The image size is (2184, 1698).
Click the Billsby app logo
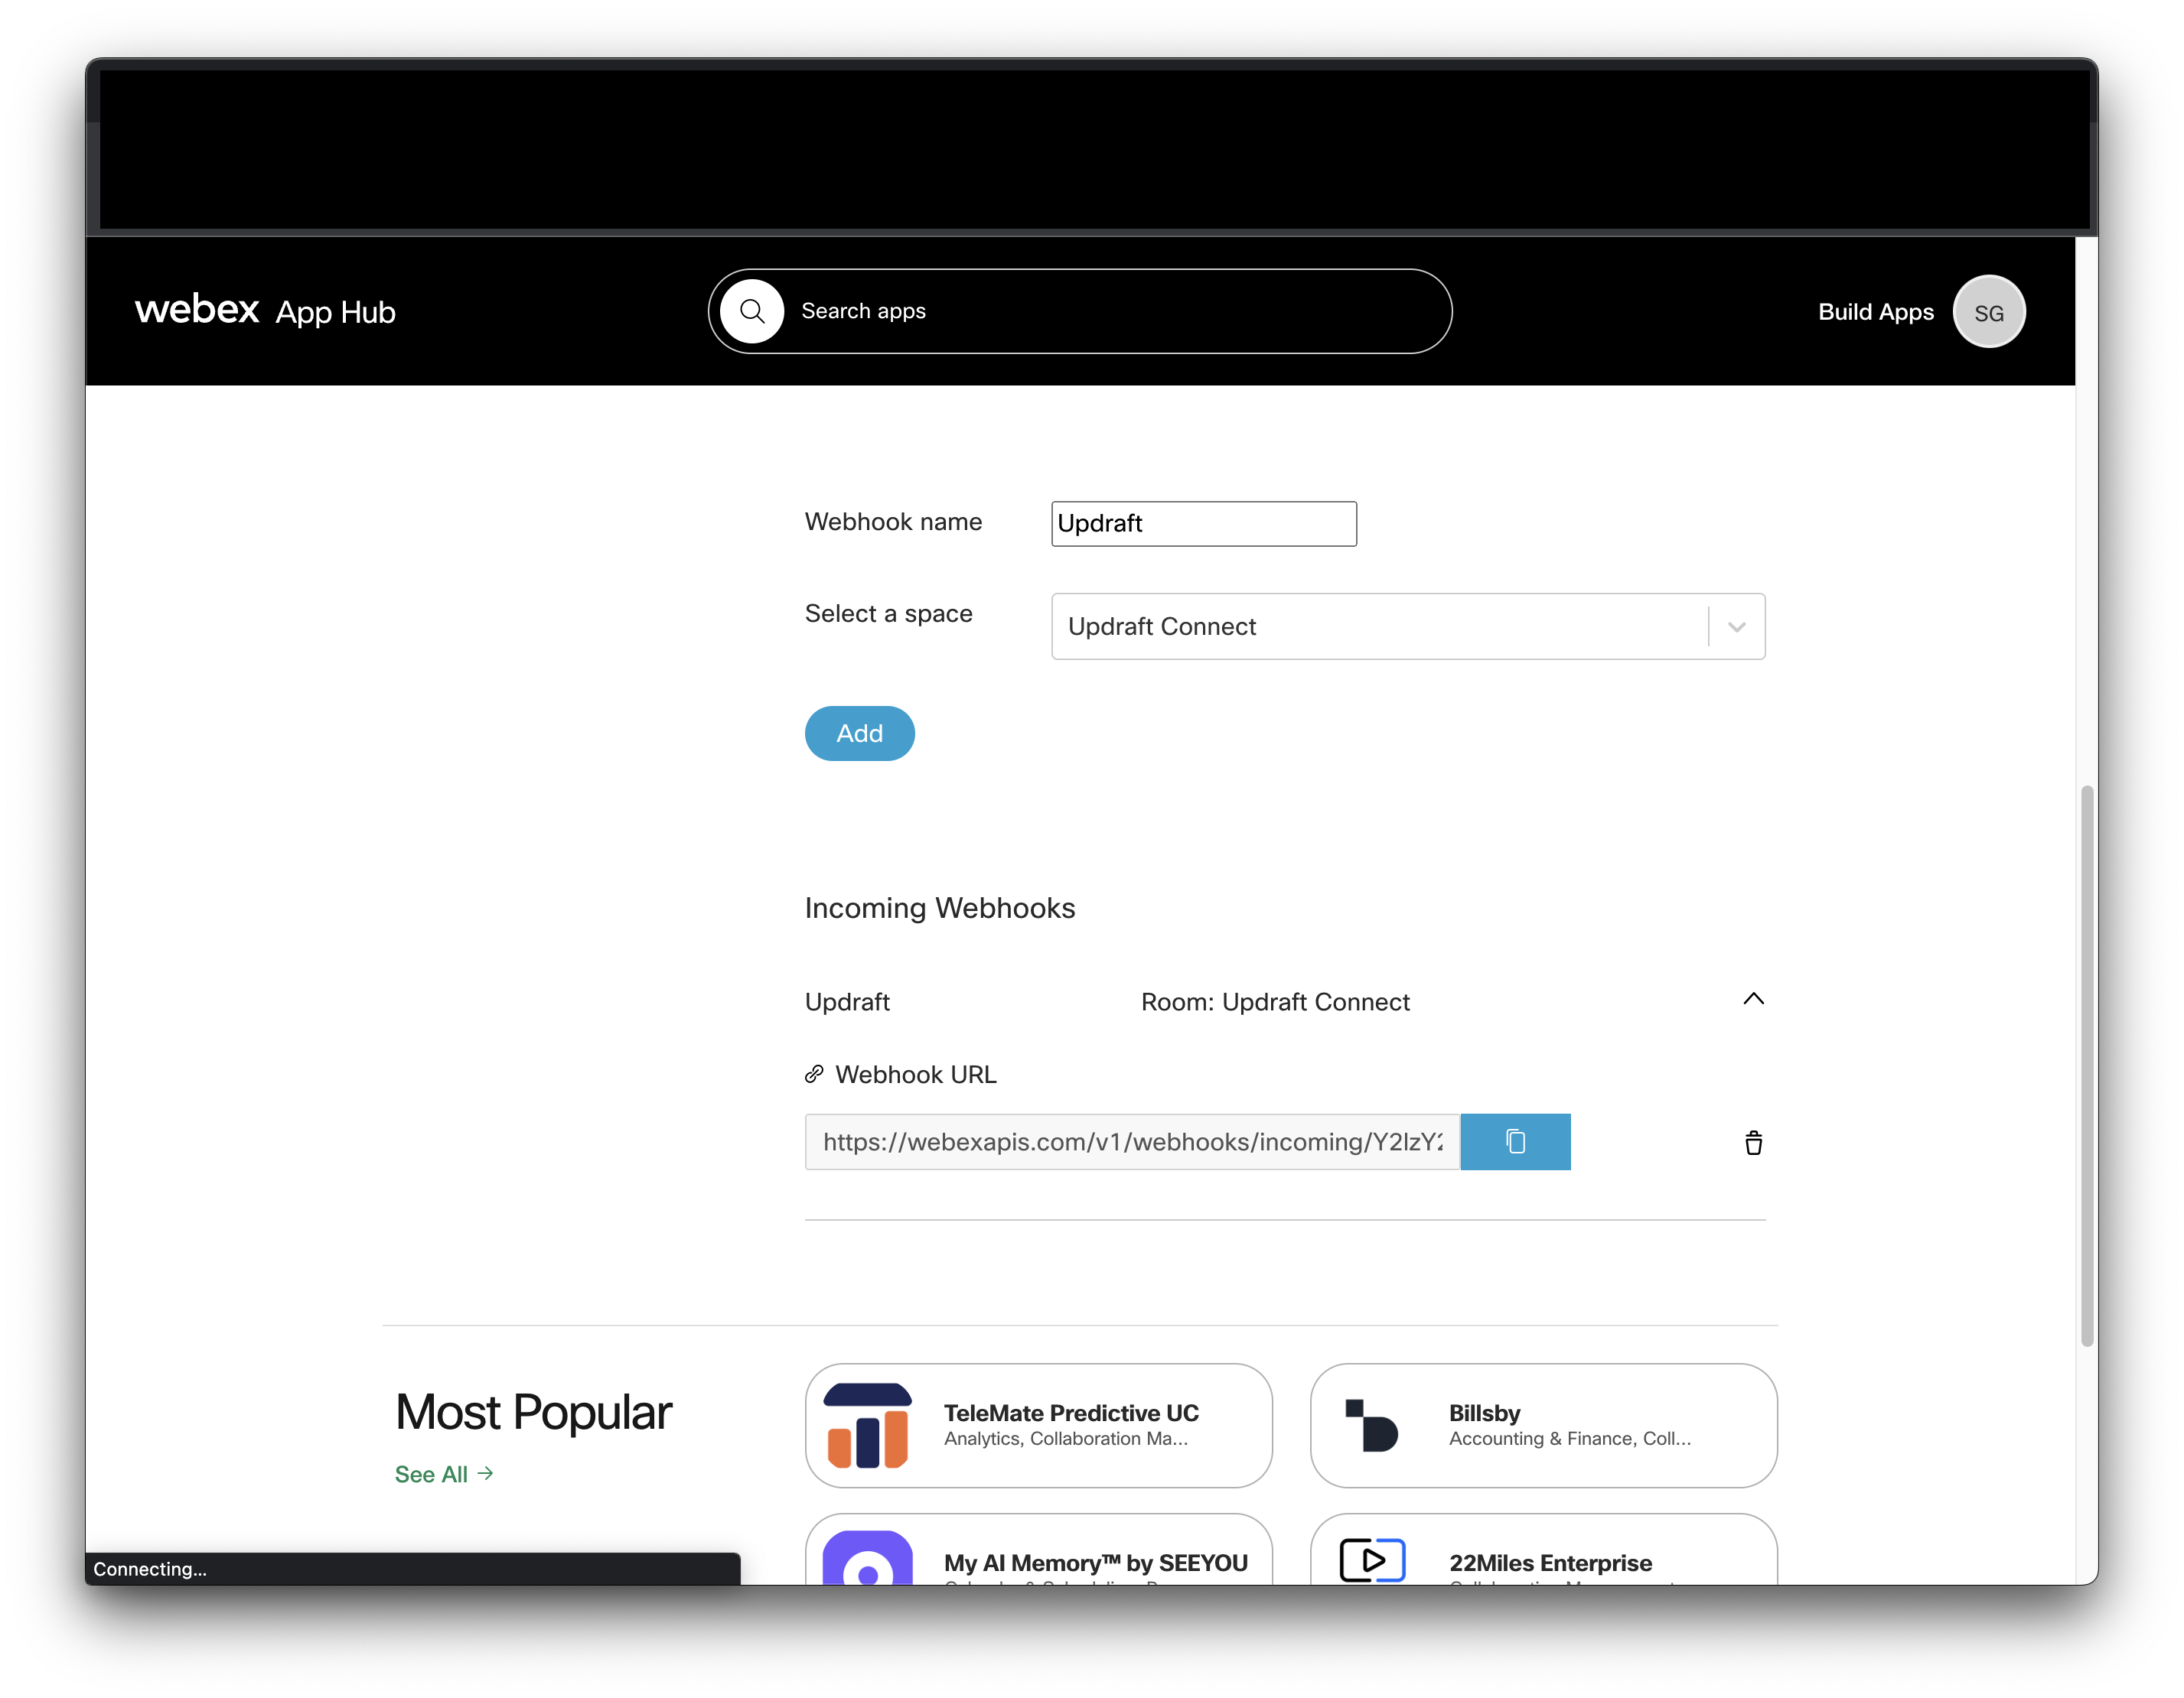pyautogui.click(x=1371, y=1425)
